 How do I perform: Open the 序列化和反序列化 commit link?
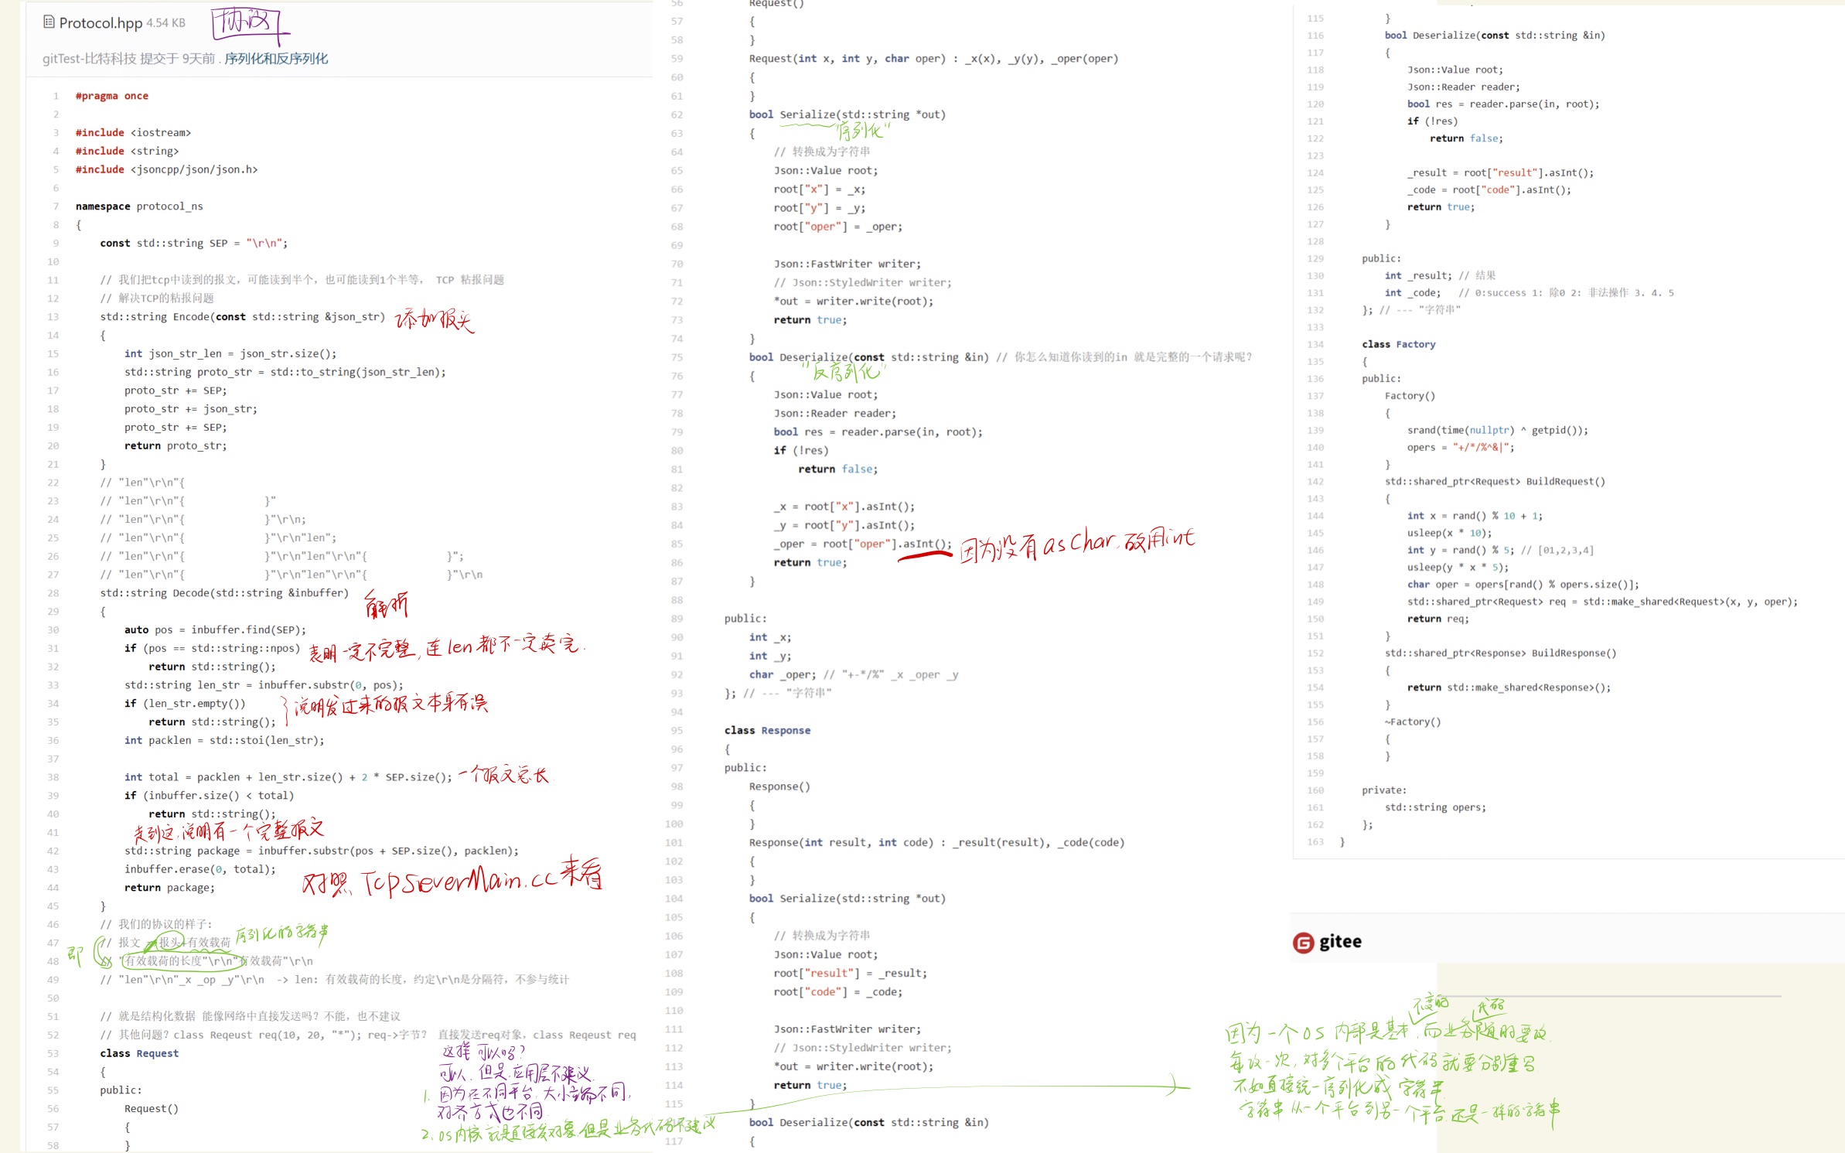click(276, 59)
